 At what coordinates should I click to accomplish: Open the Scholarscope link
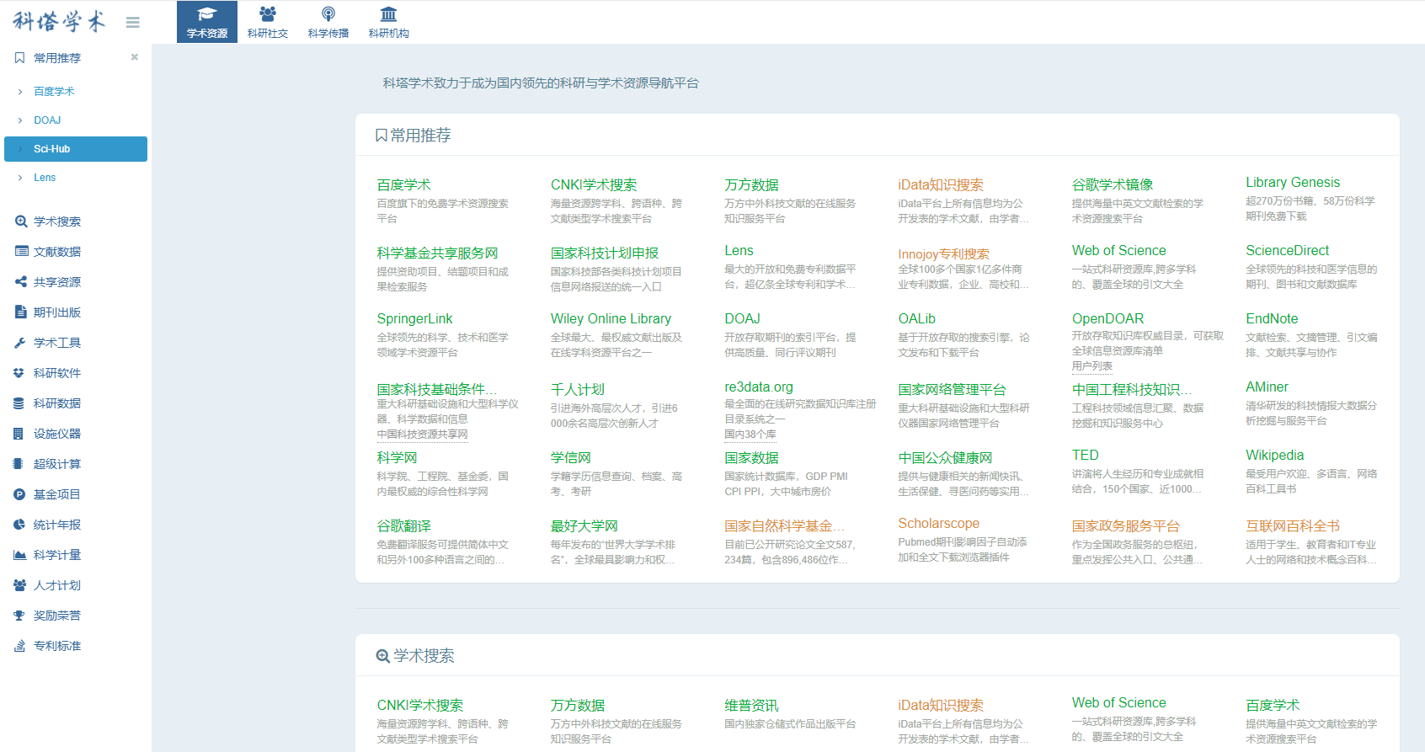(938, 523)
